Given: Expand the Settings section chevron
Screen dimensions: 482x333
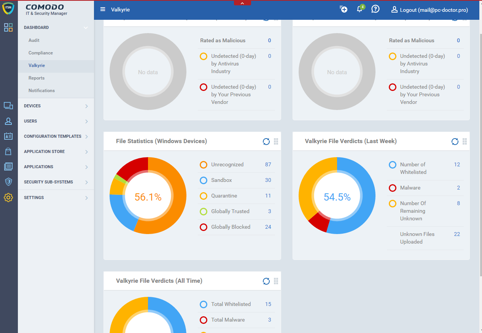Looking at the screenshot, I should coord(87,198).
